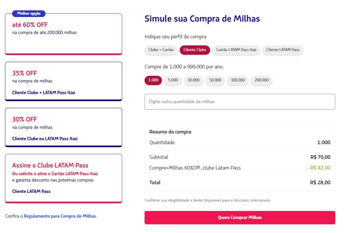Select the 35% OFF Clube + Itaú card
The width and height of the screenshot is (351, 233).
(63, 81)
